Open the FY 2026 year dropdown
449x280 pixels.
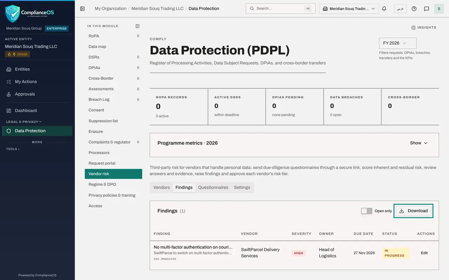coord(398,43)
